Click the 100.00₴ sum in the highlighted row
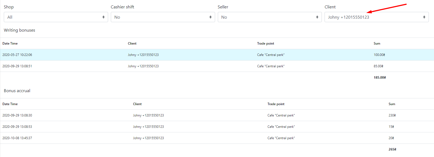The height and width of the screenshot is (157, 434). pos(379,55)
